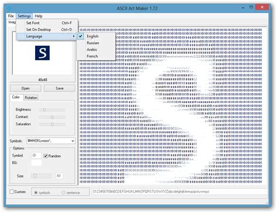Enable the Custom checkbox

point(12,192)
